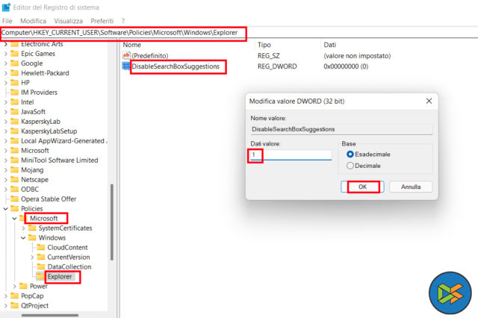Image resolution: width=478 pixels, height=318 pixels.
Task: Open the Preferiti menu
Action: pos(102,21)
